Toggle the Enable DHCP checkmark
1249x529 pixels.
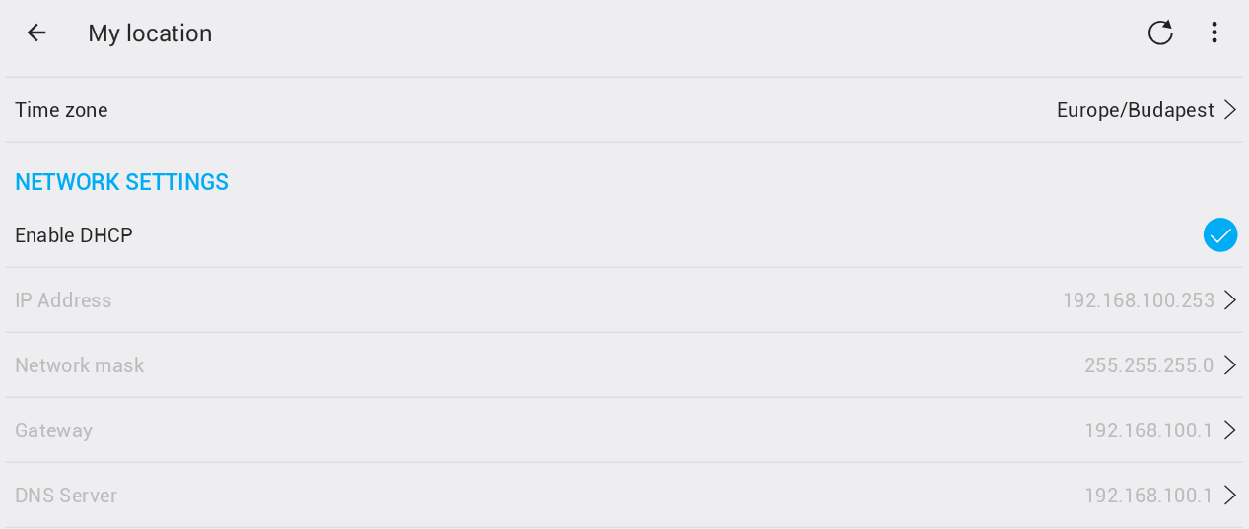(1219, 235)
